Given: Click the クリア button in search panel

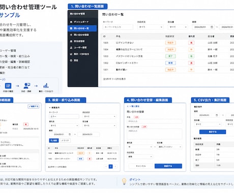Looking at the screenshot, I should point(65,140).
